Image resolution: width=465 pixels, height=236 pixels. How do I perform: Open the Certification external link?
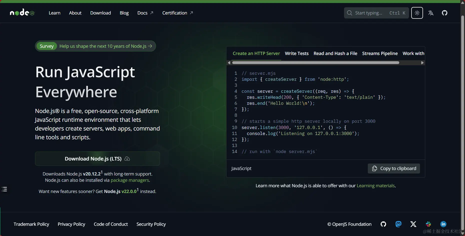[177, 13]
